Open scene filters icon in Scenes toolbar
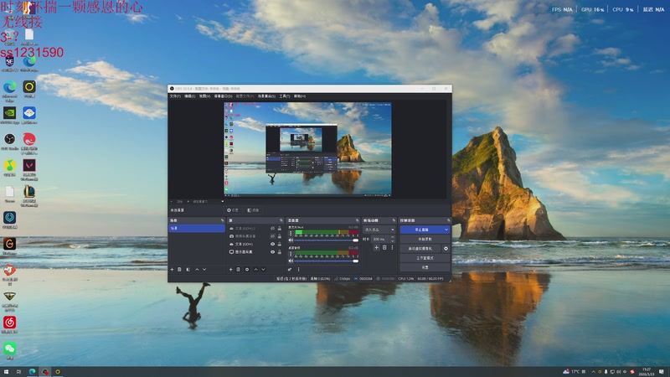 point(188,270)
